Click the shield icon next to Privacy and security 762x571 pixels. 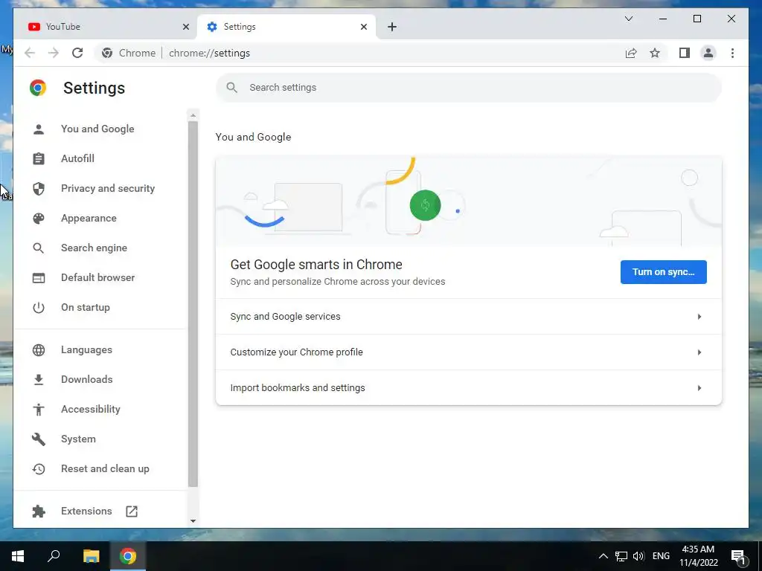(x=39, y=188)
